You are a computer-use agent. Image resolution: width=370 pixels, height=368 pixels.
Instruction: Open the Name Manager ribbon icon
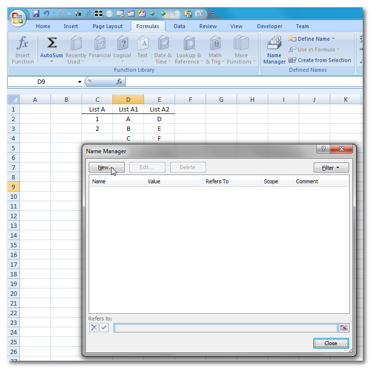coord(274,50)
